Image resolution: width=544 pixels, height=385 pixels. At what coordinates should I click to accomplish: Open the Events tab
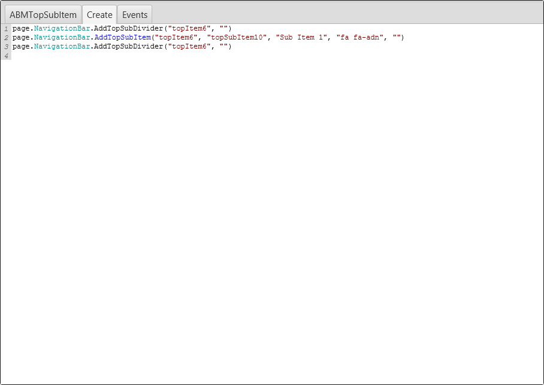[135, 15]
